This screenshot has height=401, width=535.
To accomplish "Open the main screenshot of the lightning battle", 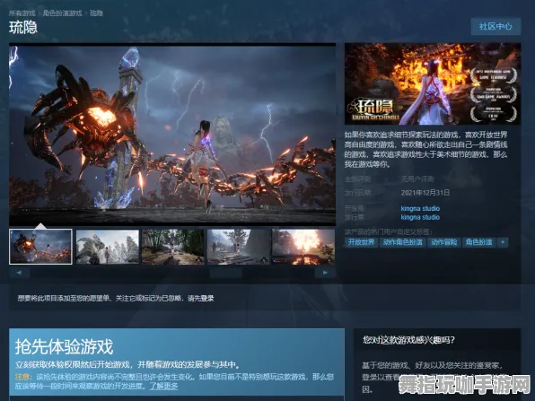I will [172, 135].
